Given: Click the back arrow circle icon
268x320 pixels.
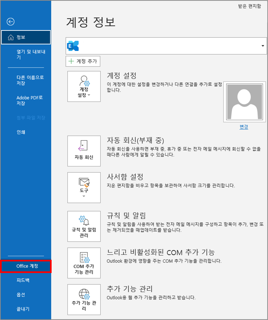Looking at the screenshot, I should click(x=11, y=22).
